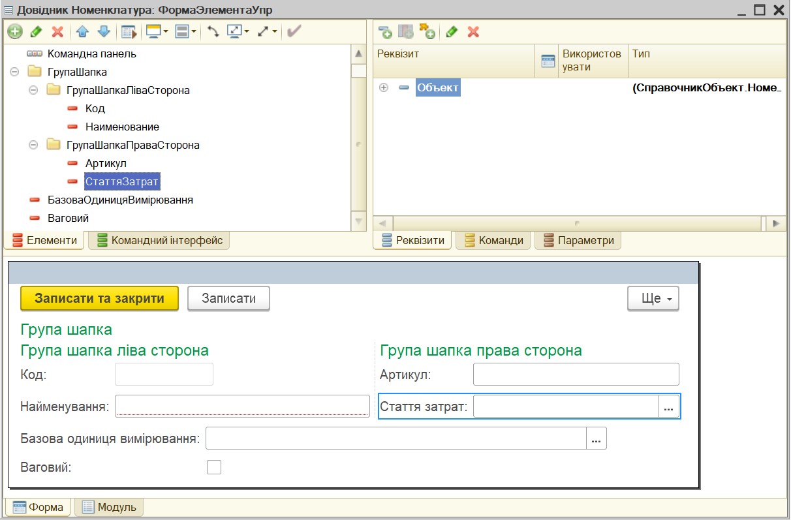Click the gray checkmark icon in elements toolbar
This screenshot has height=520, width=791.
pos(294,31)
